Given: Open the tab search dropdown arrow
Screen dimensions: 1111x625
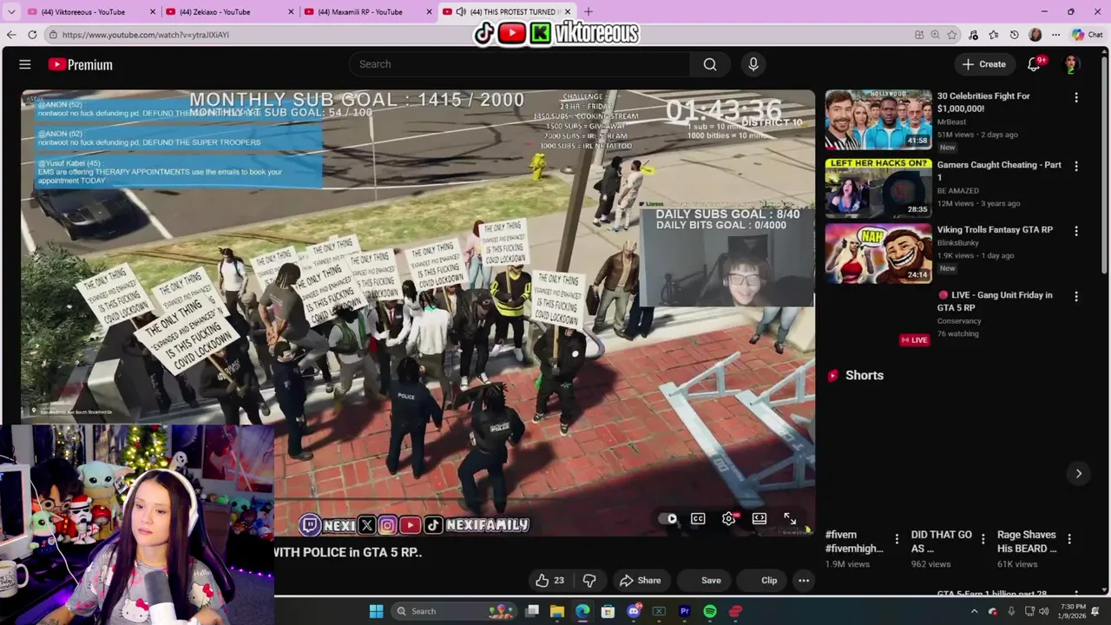Looking at the screenshot, I should [11, 11].
